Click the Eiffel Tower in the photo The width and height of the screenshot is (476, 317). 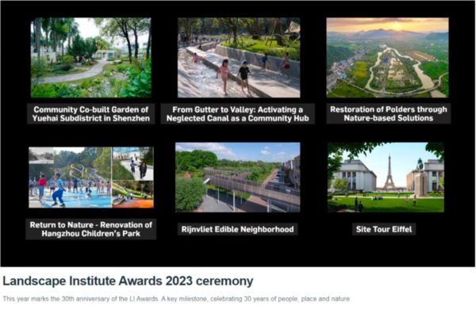(389, 173)
